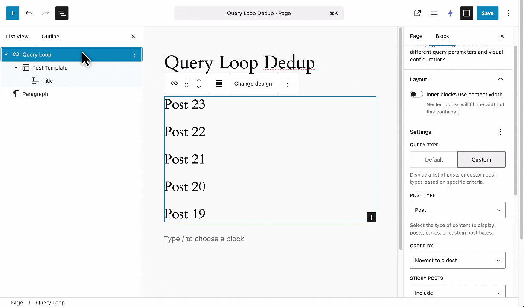Click the Post 19 title

tap(185, 214)
